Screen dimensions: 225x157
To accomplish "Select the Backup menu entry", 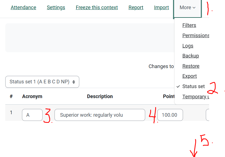I will point(191,56).
